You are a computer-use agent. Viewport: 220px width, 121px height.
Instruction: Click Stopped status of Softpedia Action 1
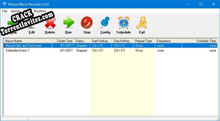(x=82, y=50)
